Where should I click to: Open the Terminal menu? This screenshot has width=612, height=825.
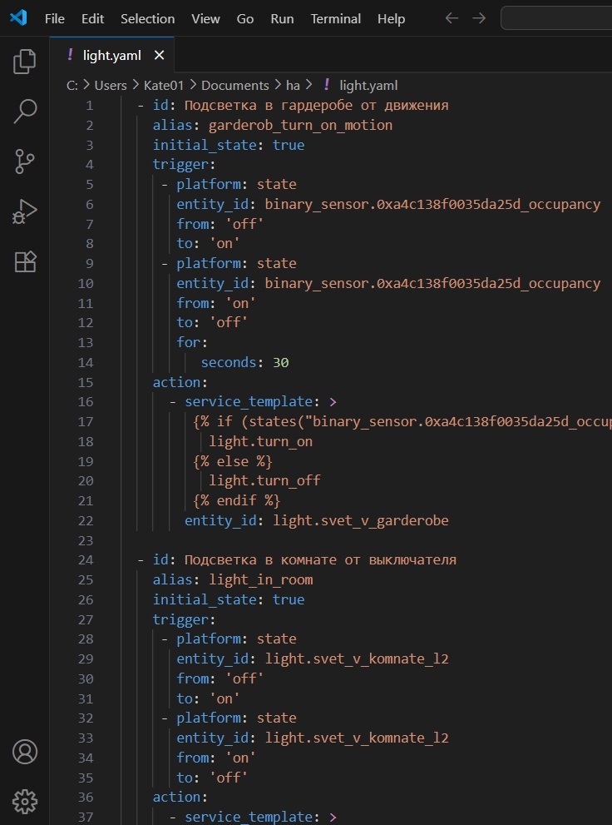click(x=335, y=18)
